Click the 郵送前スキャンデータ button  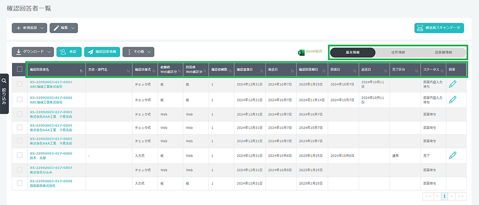point(439,28)
